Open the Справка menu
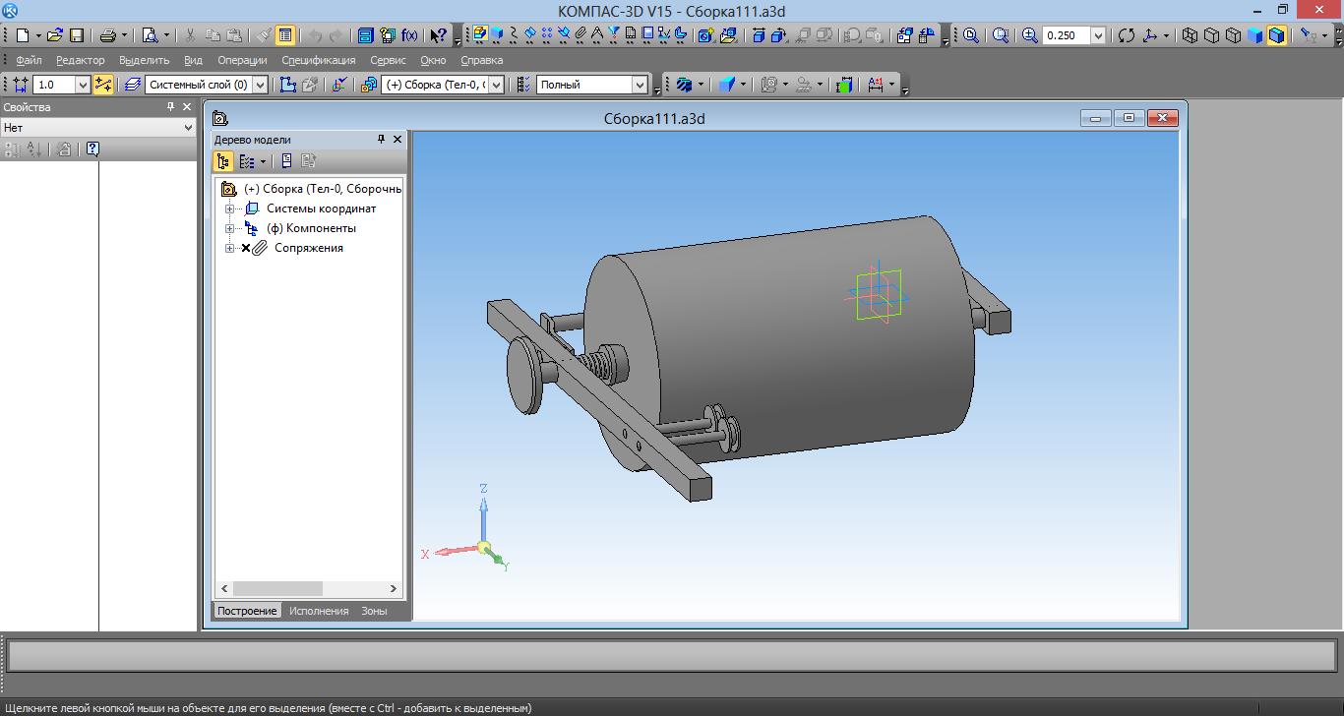1344x716 pixels. pos(481,60)
